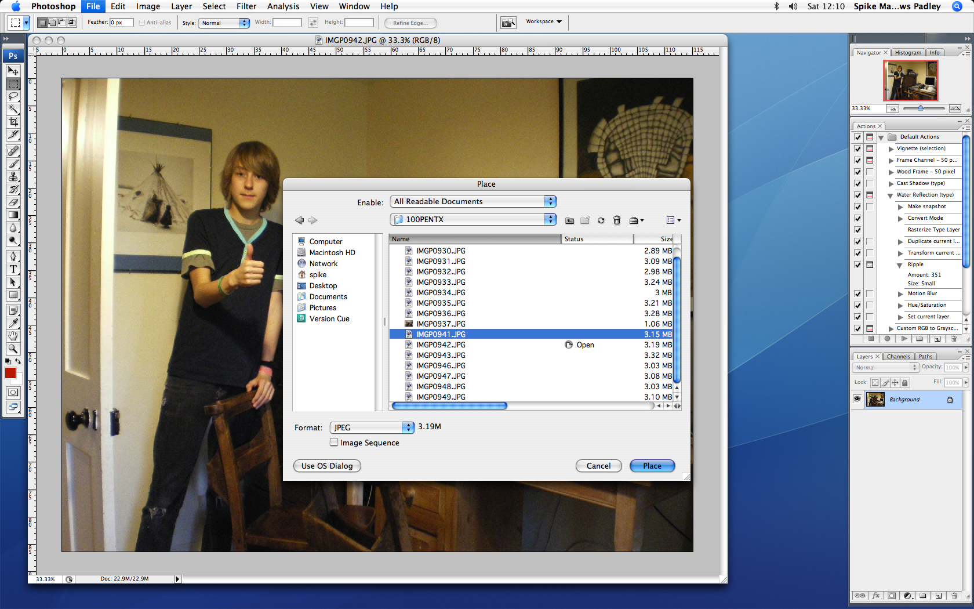Toggle Hue/Saturation step checkbox
This screenshot has width=974, height=609.
pos(857,305)
